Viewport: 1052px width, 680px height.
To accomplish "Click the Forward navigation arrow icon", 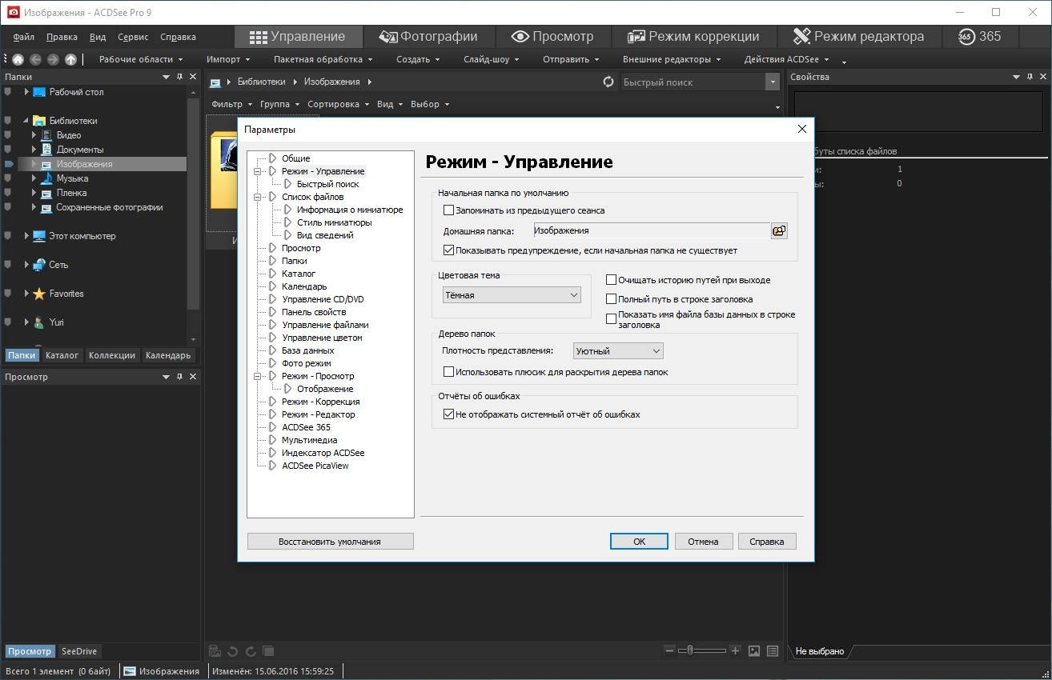I will click(x=53, y=59).
